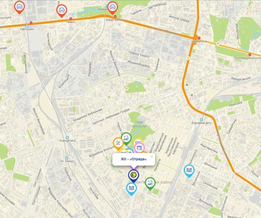Select the Святошин rail station icon
This screenshot has width=261, height=218.
pyautogui.click(x=27, y=26)
